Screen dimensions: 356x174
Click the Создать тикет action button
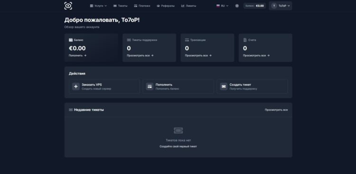tap(252, 87)
